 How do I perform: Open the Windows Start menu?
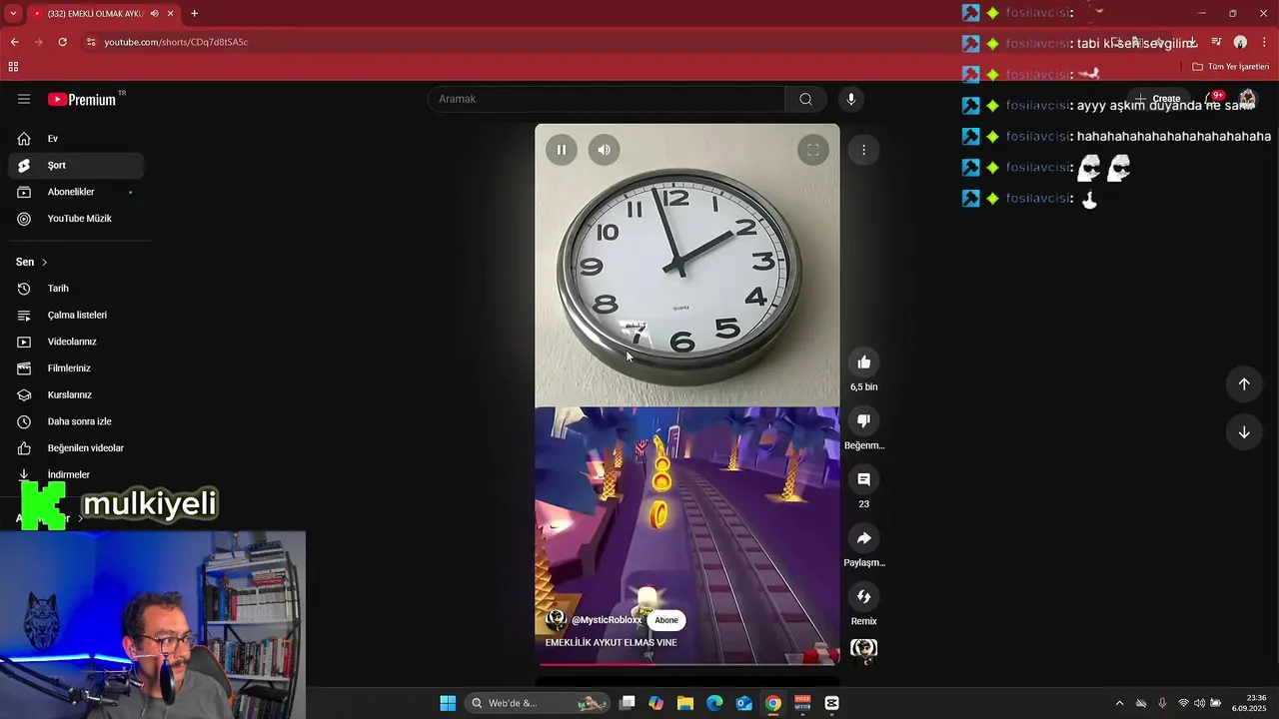coord(448,703)
